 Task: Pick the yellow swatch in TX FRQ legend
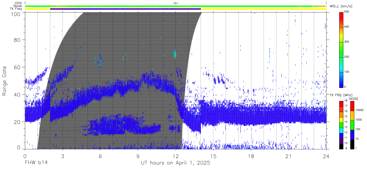342,120
